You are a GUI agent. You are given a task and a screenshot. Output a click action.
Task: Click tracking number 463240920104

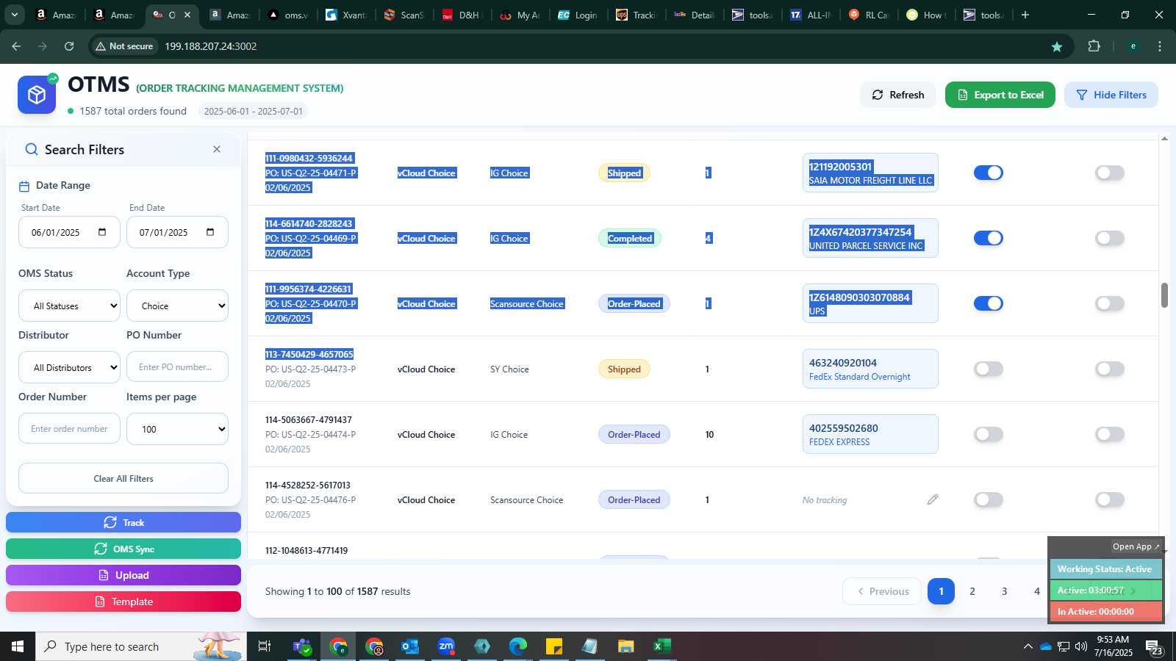[x=843, y=363]
